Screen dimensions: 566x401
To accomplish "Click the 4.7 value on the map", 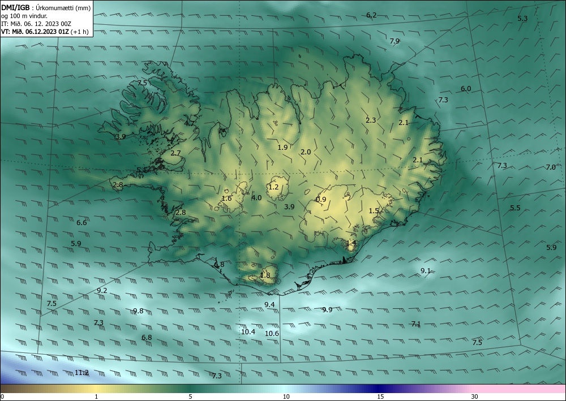I will point(190,123).
